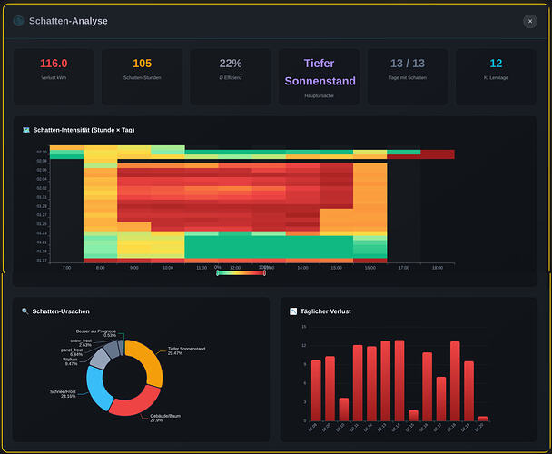
Task: Select the red Gebäude/Baum donut segment
Action: click(135, 403)
